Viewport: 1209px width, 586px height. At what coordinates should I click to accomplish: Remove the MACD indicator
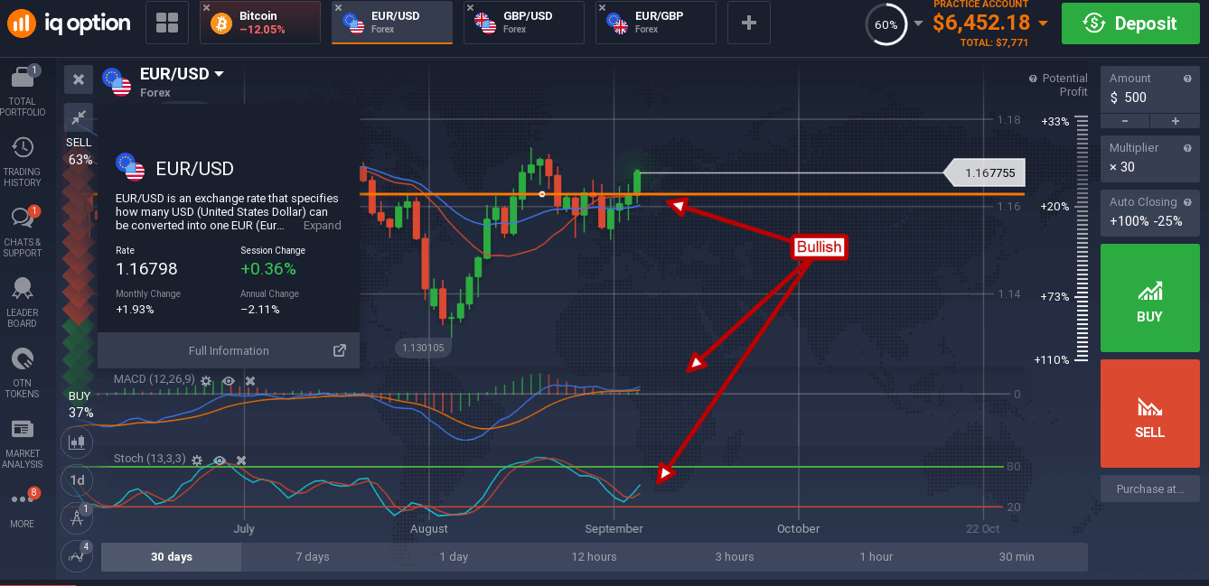[x=250, y=381]
